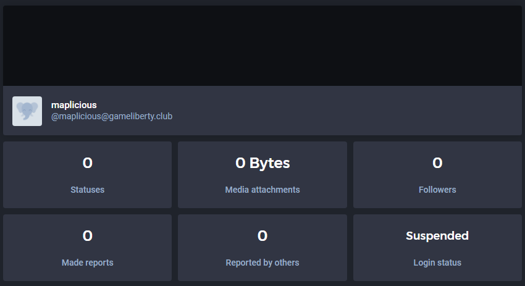Click the maplicious display name
The image size is (525, 286).
[x=73, y=105]
